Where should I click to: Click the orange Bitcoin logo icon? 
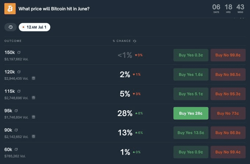pos(10,8)
